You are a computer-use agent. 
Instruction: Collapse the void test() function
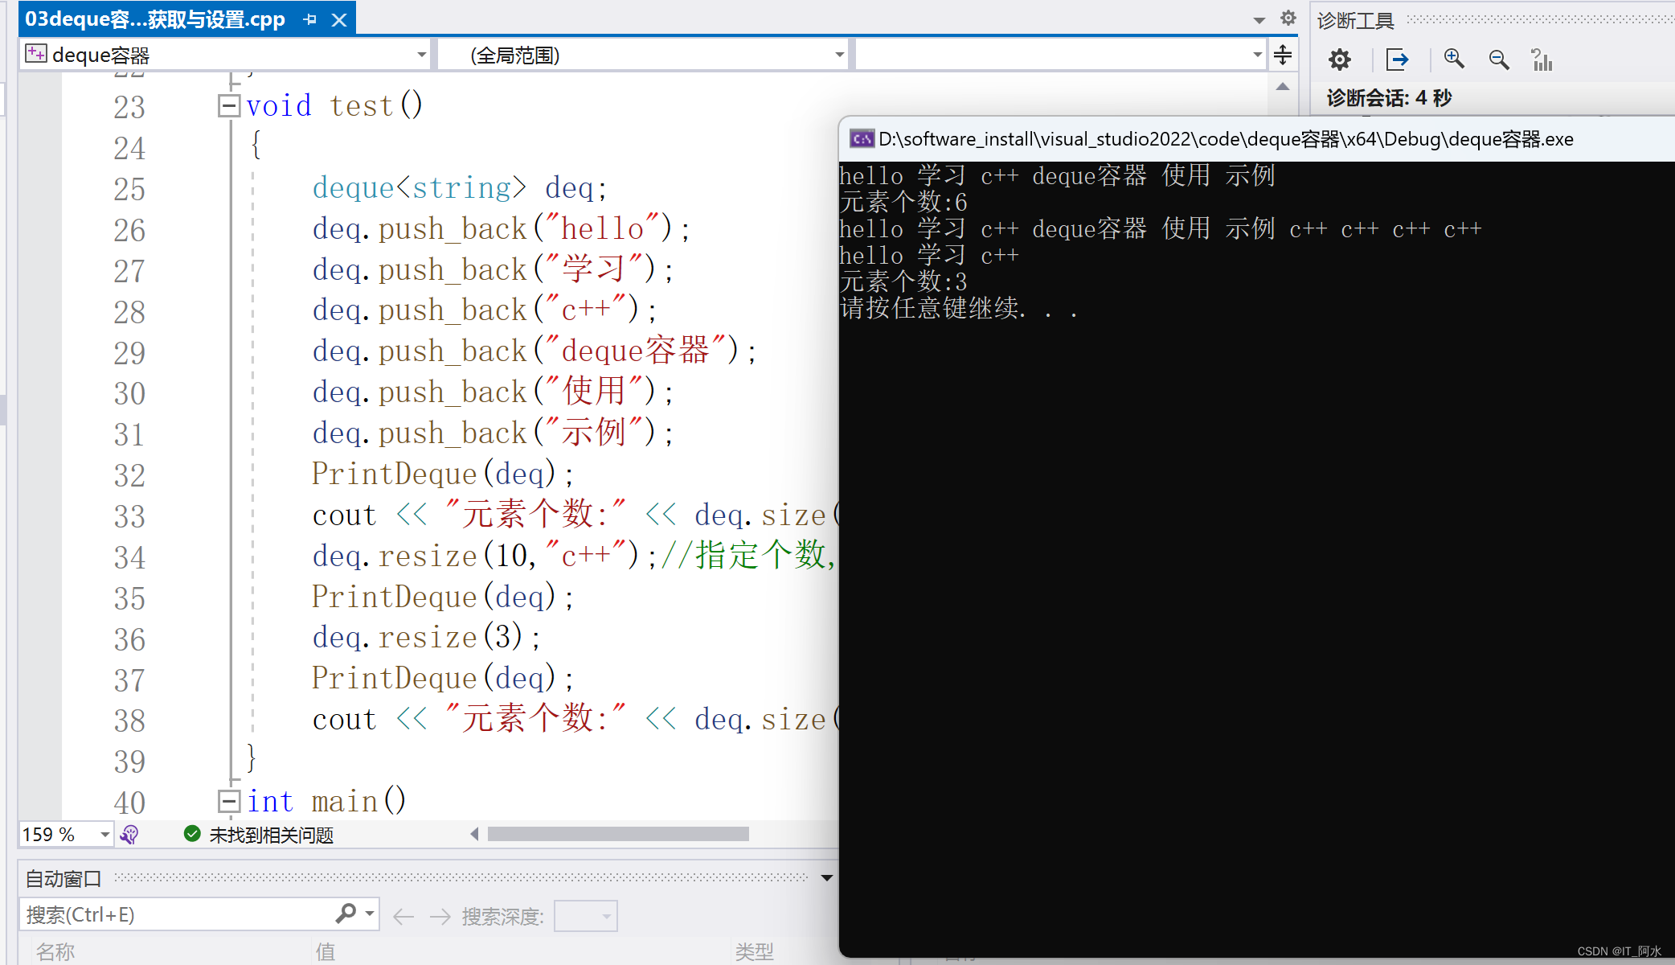point(228,105)
